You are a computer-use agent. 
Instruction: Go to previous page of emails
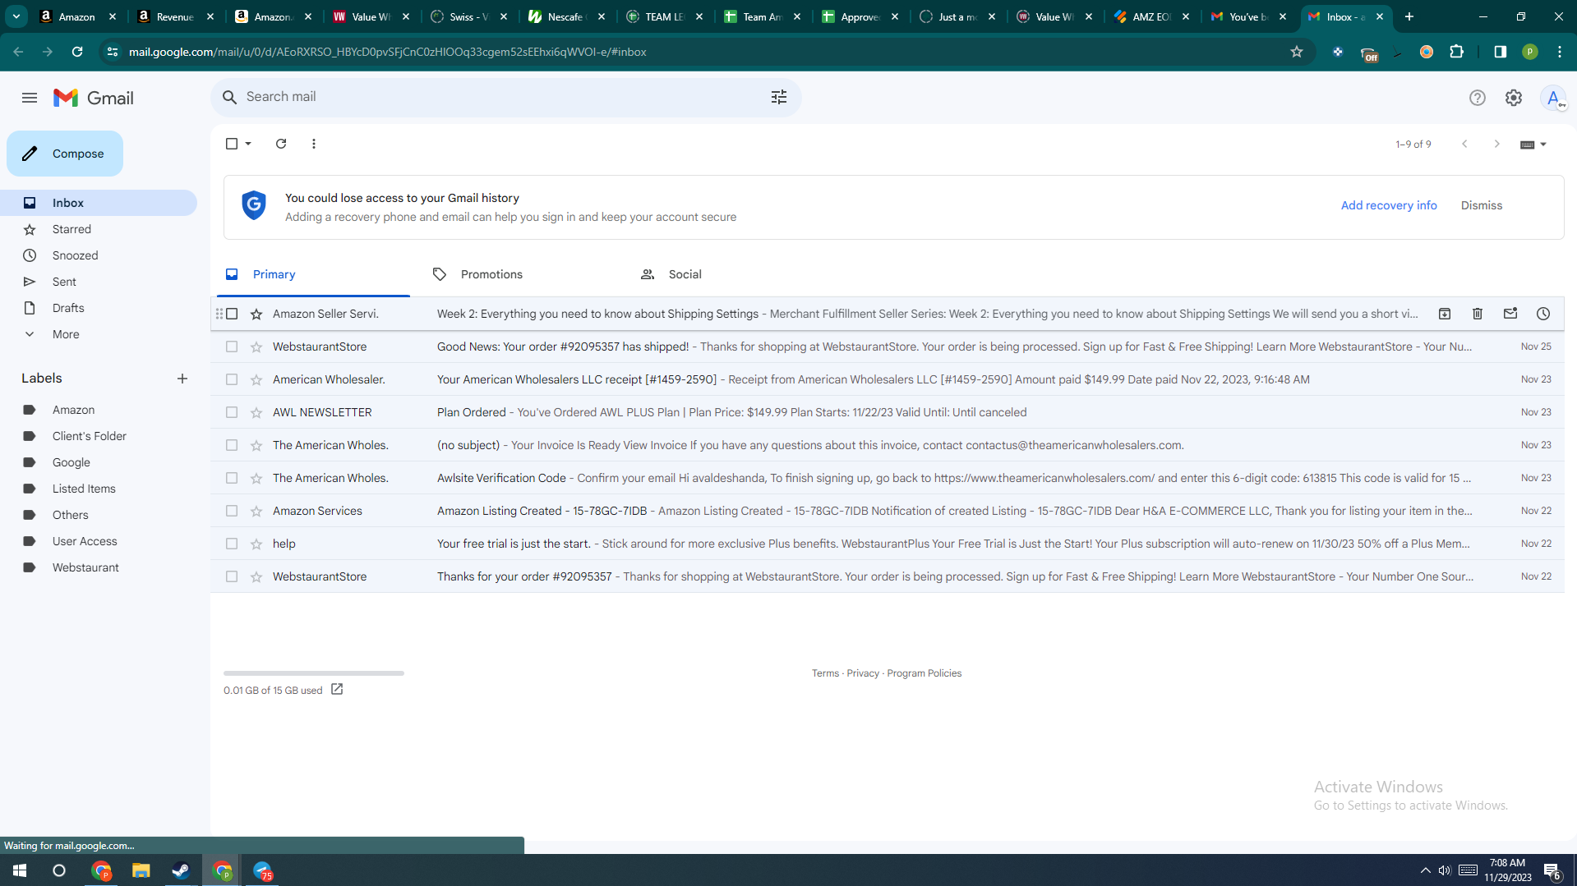1464,144
